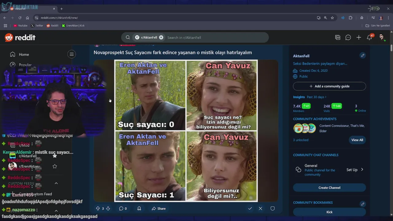The height and width of the screenshot is (221, 393).
Task: Open the Chrome three-dot menu
Action: click(x=388, y=18)
